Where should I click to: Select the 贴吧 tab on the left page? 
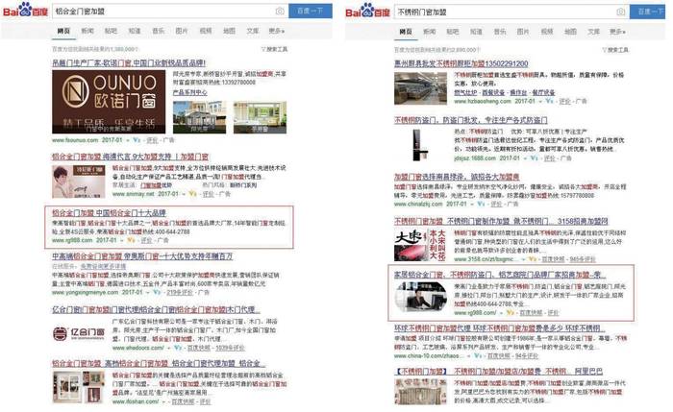click(111, 31)
